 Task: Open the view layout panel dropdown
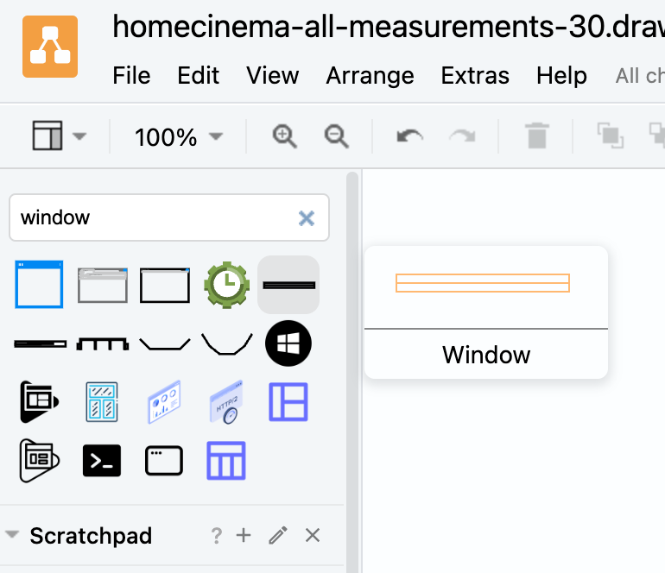(x=59, y=136)
